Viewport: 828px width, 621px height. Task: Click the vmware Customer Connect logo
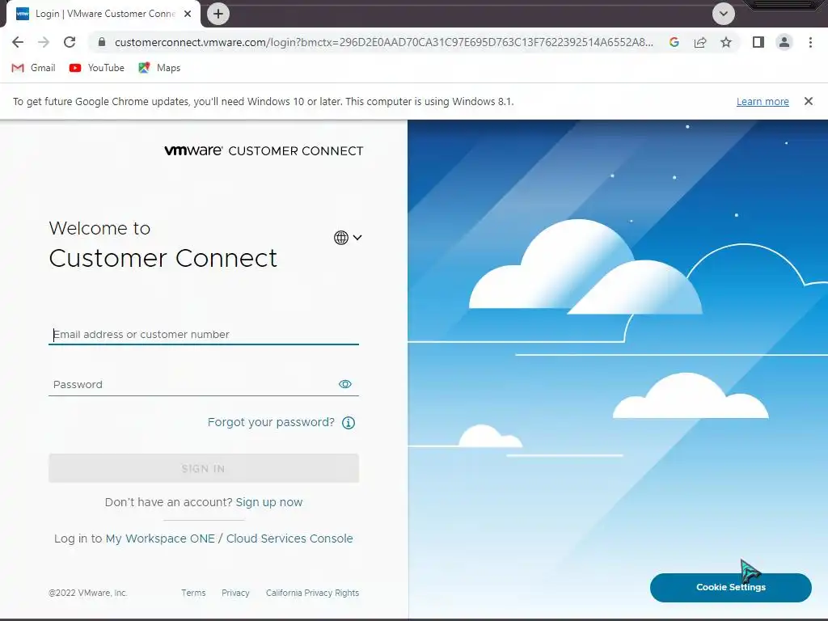point(264,150)
